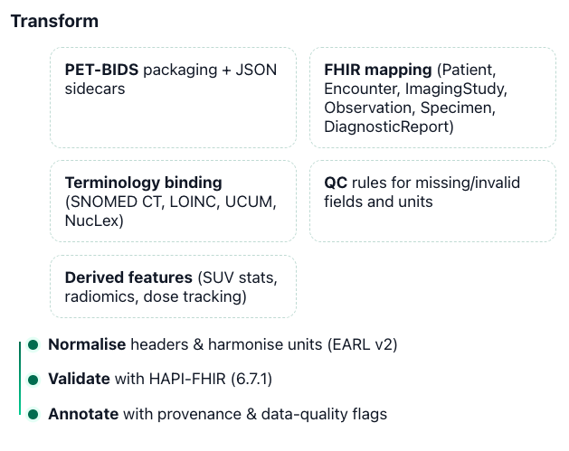Image resolution: width=569 pixels, height=451 pixels.
Task: Select the PET-BIDS packaging card
Action: 173,98
